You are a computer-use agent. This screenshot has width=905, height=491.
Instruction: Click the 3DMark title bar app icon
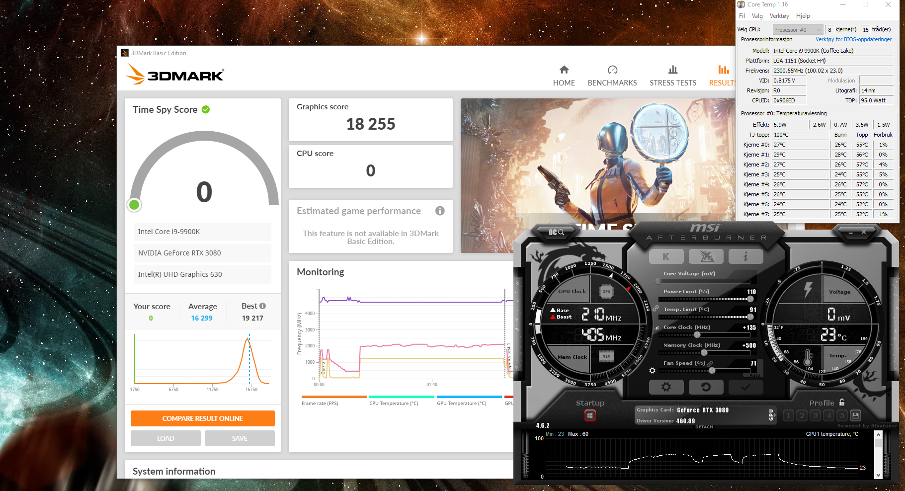[125, 53]
